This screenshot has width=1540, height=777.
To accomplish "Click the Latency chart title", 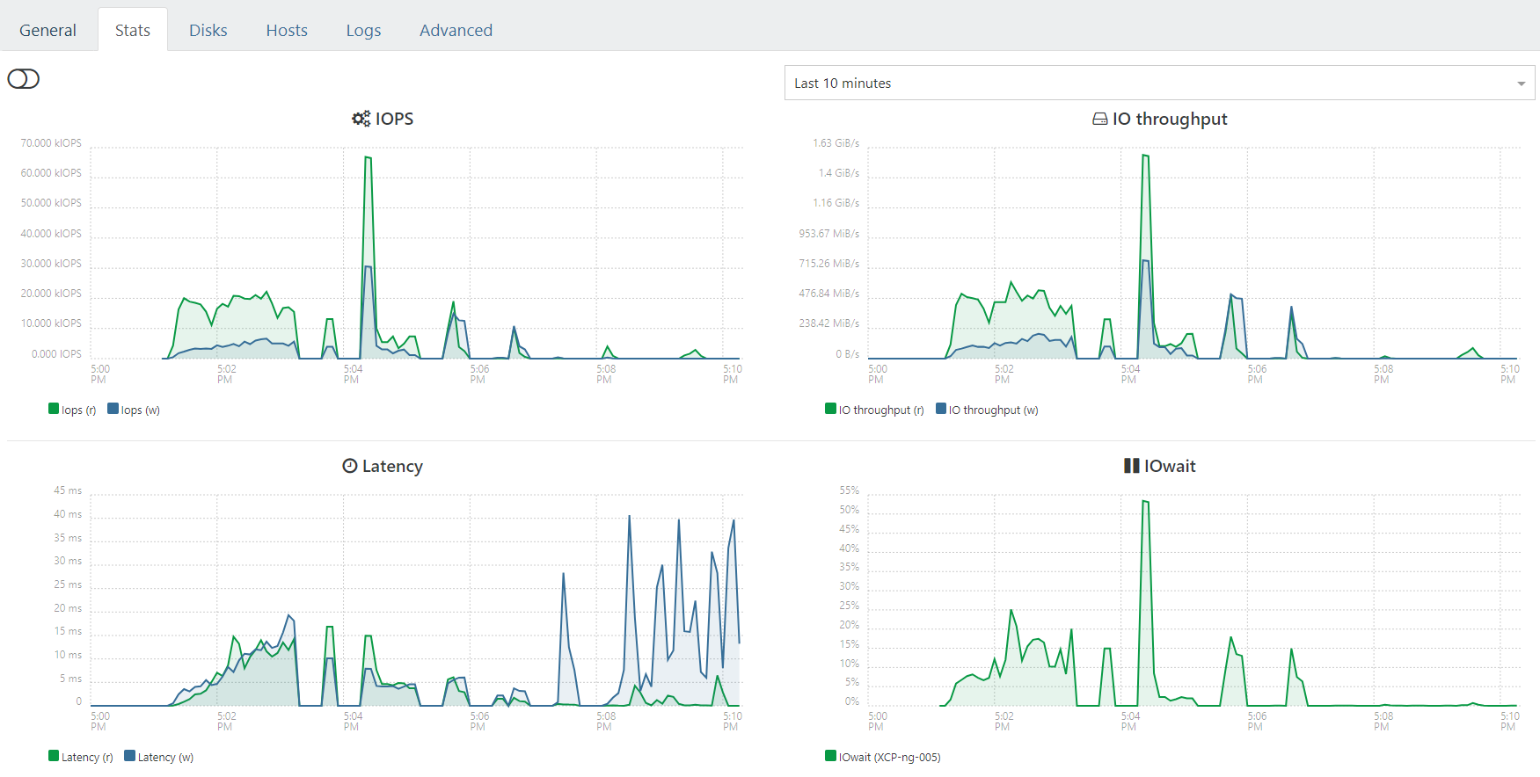I will 392,466.
